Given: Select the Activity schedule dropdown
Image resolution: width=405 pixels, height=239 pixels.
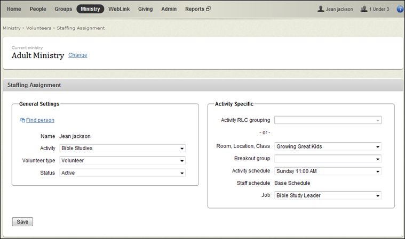Looking at the screenshot, I should click(328, 171).
